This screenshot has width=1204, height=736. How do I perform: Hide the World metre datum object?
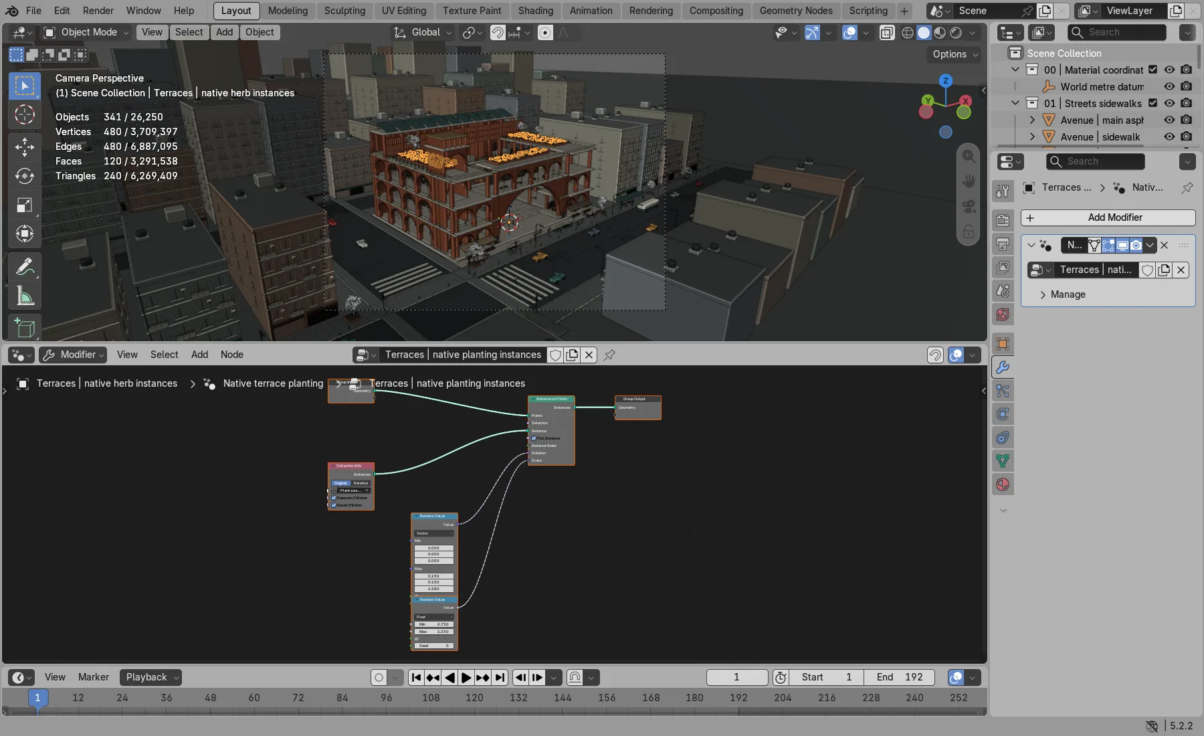click(1169, 87)
